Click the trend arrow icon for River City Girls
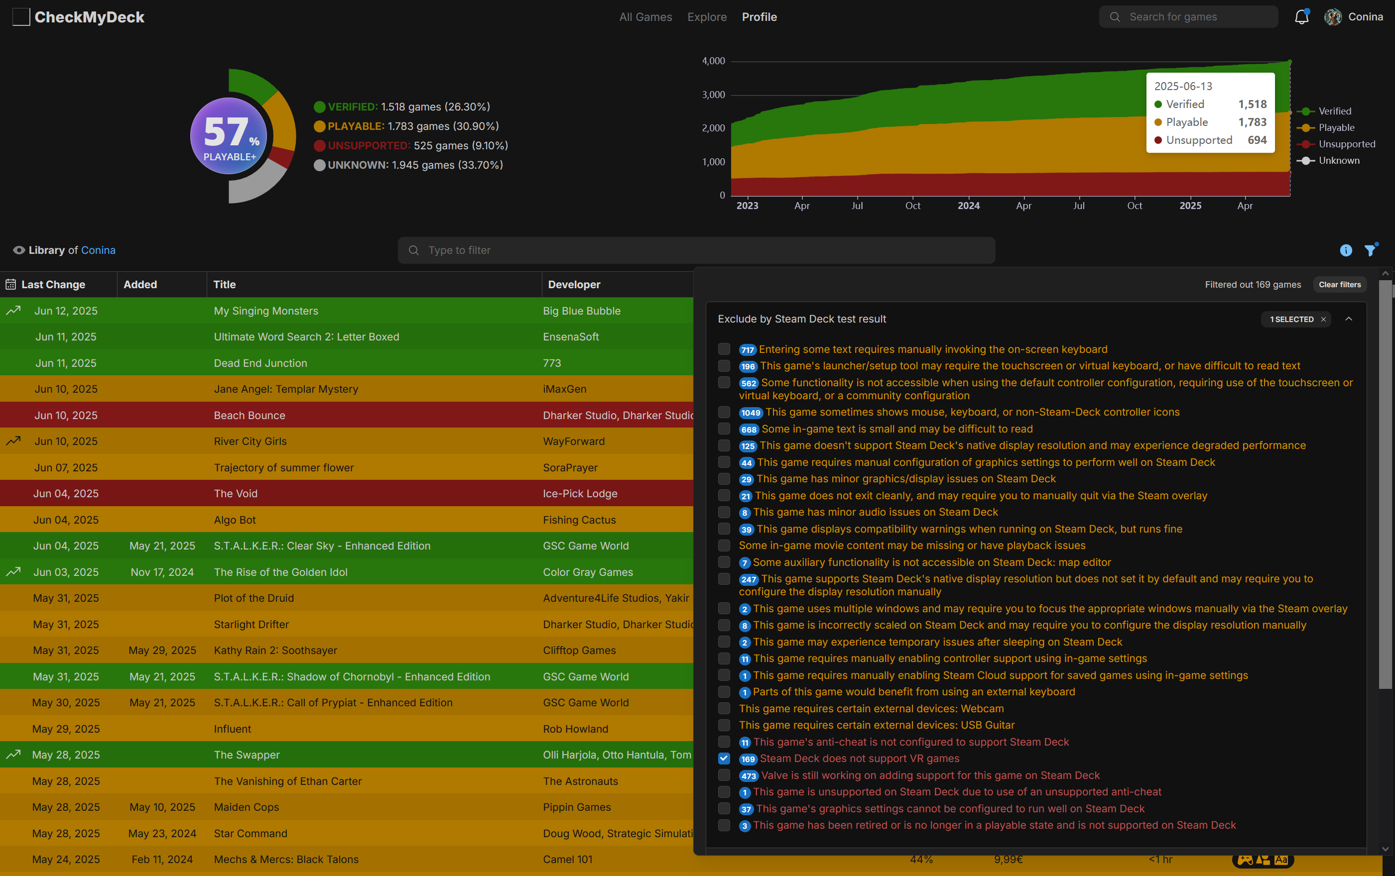 click(13, 441)
